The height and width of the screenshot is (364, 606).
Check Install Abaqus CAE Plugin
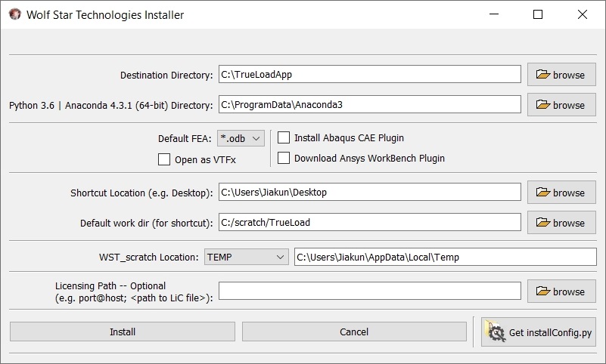pyautogui.click(x=284, y=137)
